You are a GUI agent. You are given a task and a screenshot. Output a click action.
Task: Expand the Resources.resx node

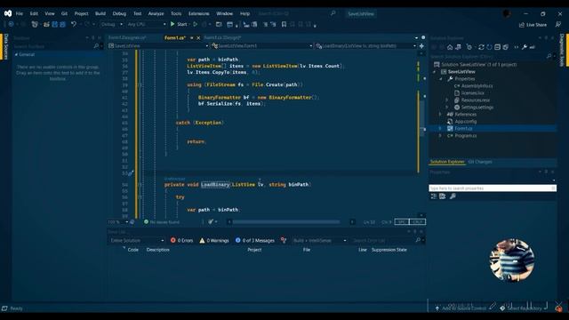[447, 100]
